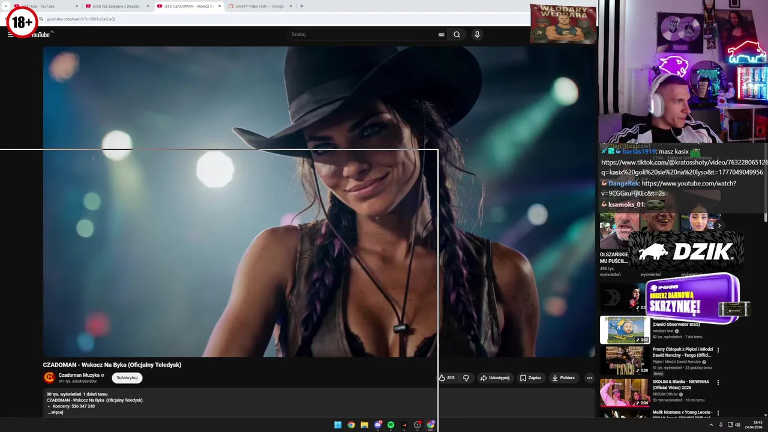The height and width of the screenshot is (432, 768).
Task: Open bartas1919's TikTok link in chat
Action: pyautogui.click(x=684, y=167)
